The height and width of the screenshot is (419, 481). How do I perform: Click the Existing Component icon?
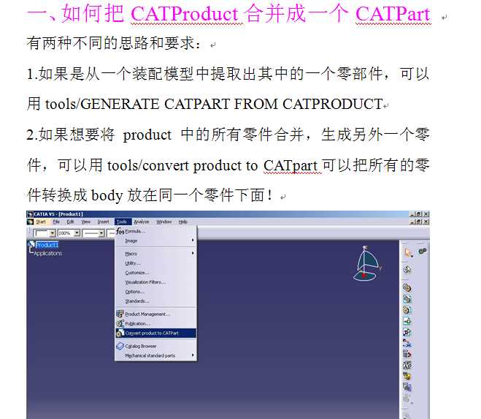(x=407, y=321)
